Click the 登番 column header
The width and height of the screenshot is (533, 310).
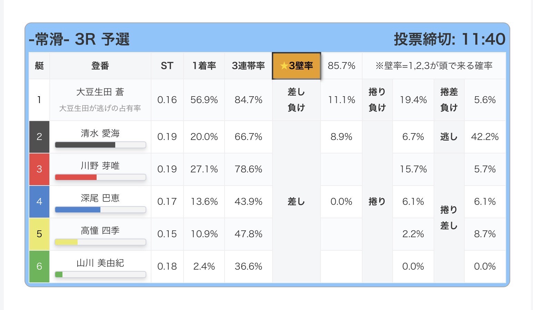[x=100, y=66]
